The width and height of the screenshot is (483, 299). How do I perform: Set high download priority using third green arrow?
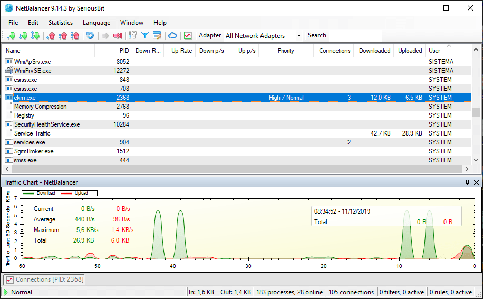click(35, 35)
